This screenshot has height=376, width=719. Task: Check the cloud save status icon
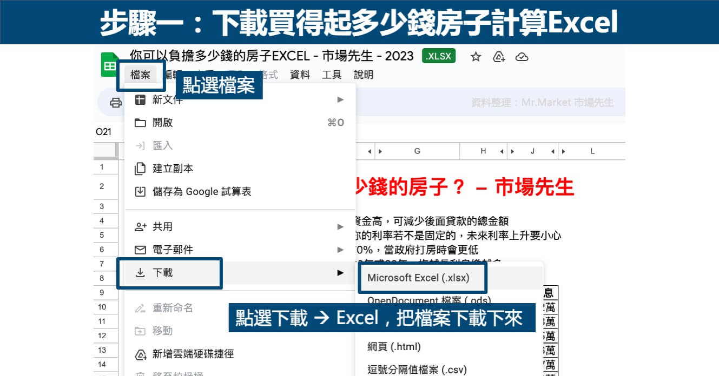[522, 57]
